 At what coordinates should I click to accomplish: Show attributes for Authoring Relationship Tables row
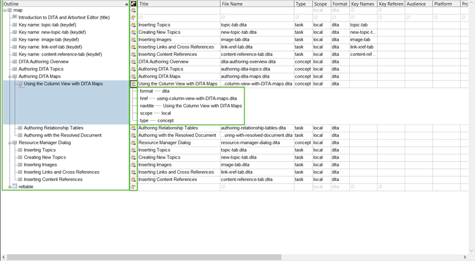pyautogui.click(x=133, y=128)
